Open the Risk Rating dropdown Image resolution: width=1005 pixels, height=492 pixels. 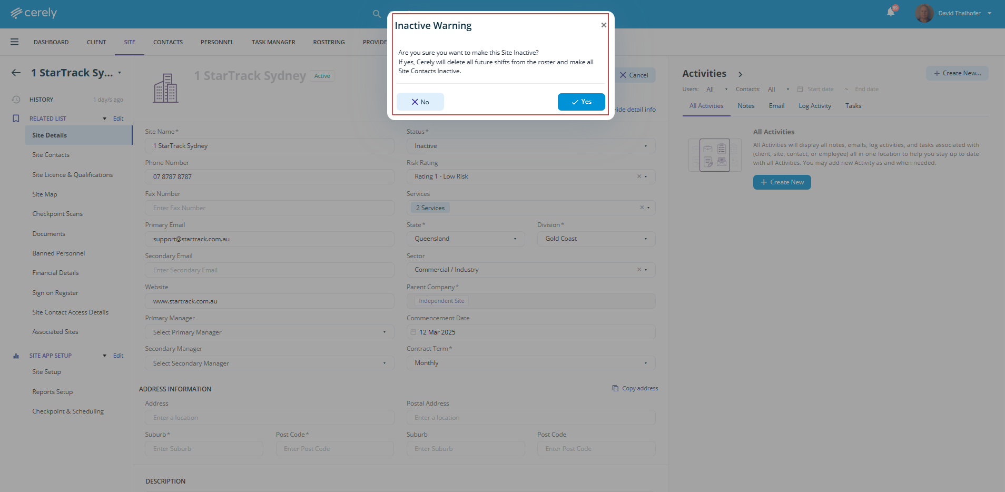(x=531, y=176)
